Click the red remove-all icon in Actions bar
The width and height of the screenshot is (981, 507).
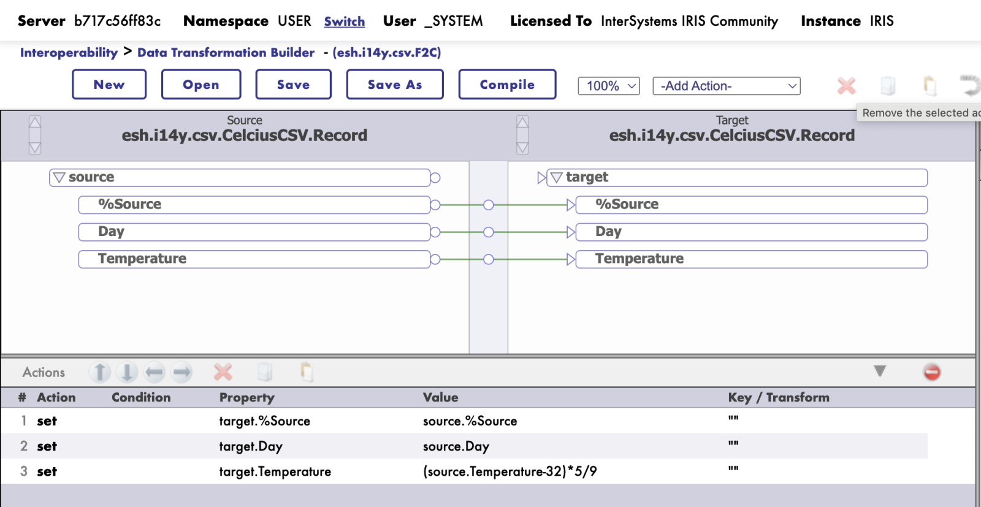click(932, 372)
